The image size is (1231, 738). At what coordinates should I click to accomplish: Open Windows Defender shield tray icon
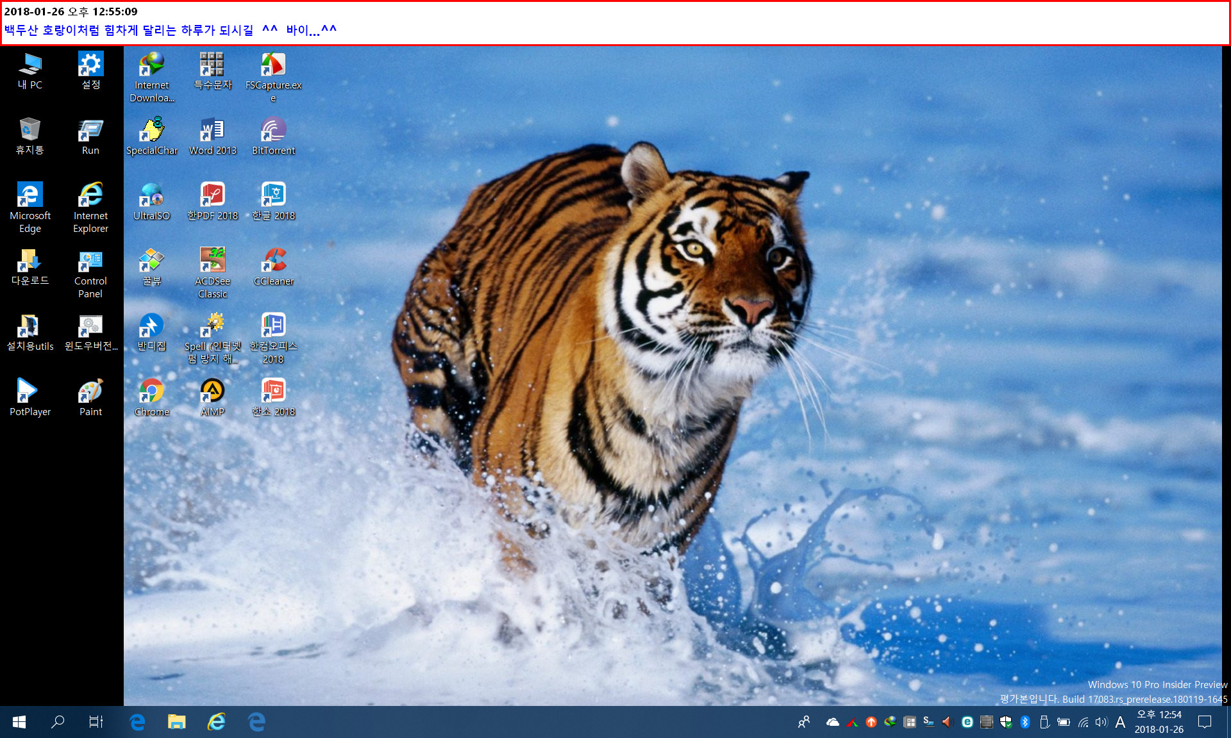1006,722
